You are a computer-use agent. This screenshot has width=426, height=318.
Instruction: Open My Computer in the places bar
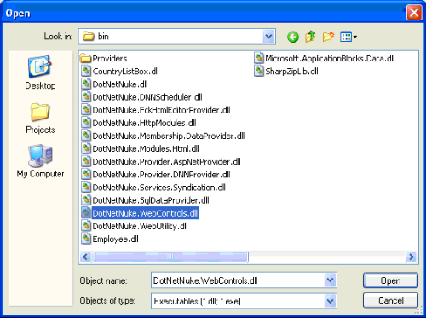tap(40, 161)
